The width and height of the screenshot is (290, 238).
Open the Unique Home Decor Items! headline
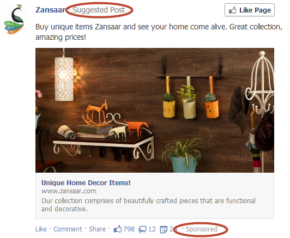(x=86, y=183)
